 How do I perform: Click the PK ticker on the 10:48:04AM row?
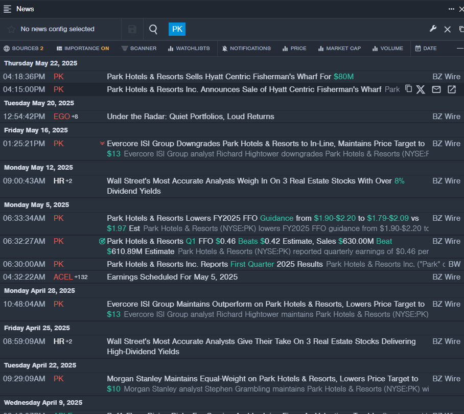tap(59, 304)
